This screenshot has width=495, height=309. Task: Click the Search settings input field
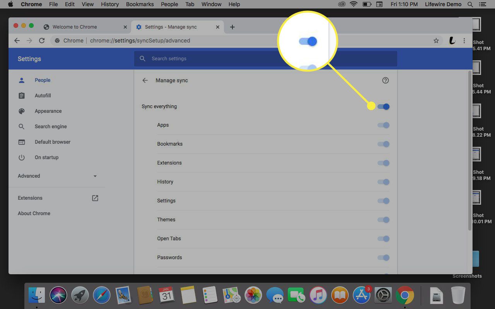pos(266,59)
